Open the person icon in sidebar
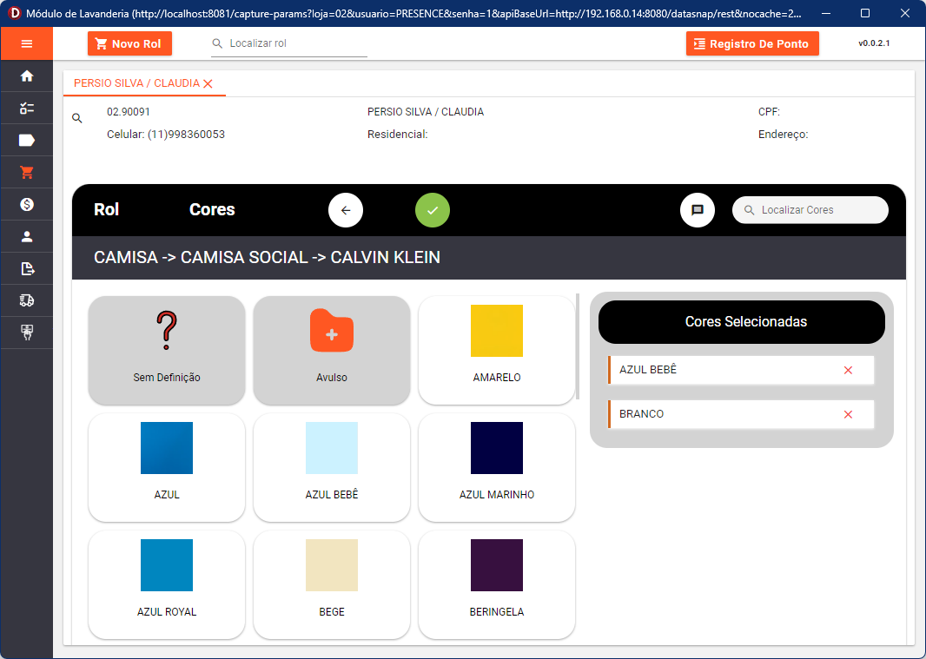 click(x=27, y=237)
